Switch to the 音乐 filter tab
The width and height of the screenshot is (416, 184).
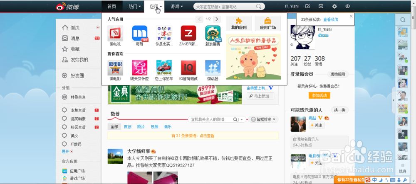coord(168,127)
